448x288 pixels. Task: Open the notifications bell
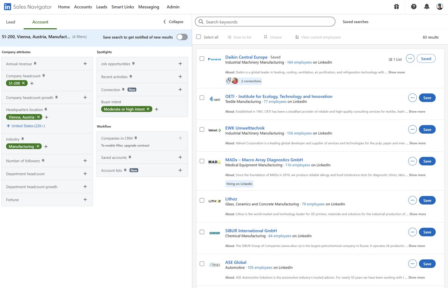tap(427, 6)
